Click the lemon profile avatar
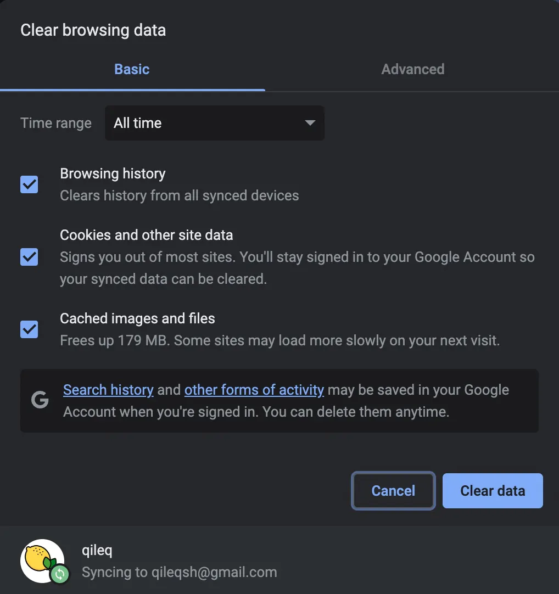Screen dimensions: 559x594 [x=42, y=561]
